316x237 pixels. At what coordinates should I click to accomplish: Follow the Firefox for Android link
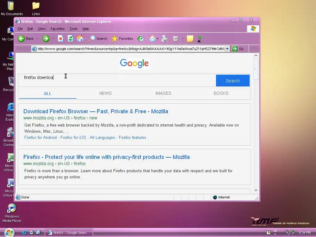pyautogui.click(x=40, y=137)
